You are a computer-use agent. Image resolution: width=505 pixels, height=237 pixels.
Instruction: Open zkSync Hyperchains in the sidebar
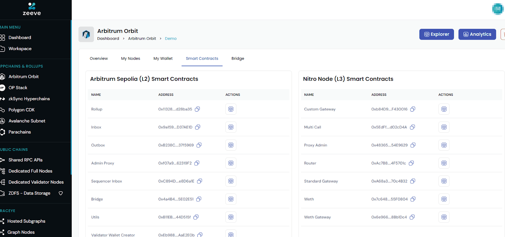coord(29,99)
